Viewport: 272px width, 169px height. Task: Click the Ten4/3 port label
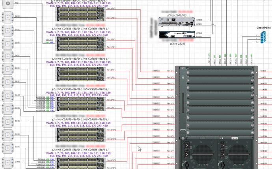click(170, 97)
